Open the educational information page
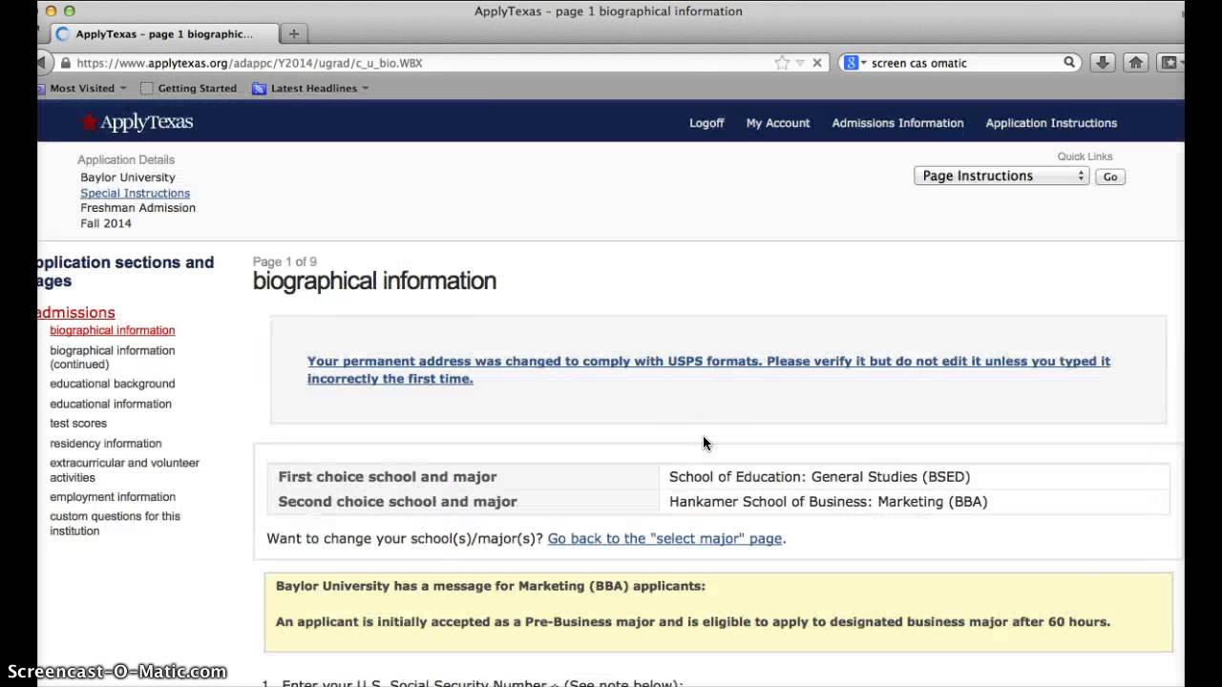This screenshot has width=1222, height=687. point(111,404)
